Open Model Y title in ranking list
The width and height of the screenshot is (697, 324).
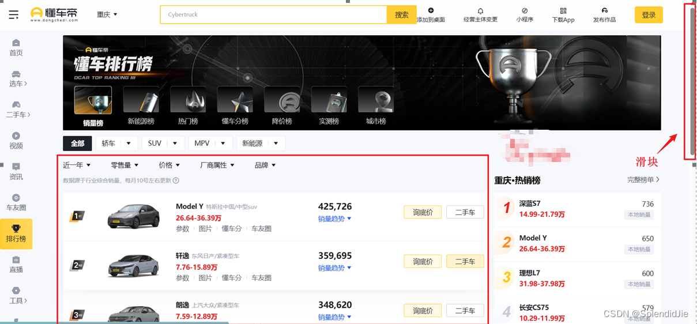[x=190, y=206]
